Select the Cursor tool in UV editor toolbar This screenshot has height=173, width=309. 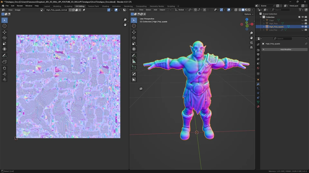(4, 26)
